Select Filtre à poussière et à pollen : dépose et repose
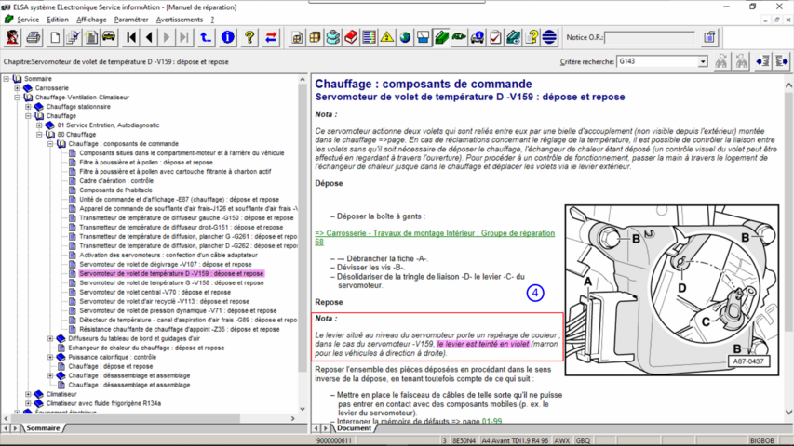This screenshot has height=446, width=794. [146, 163]
